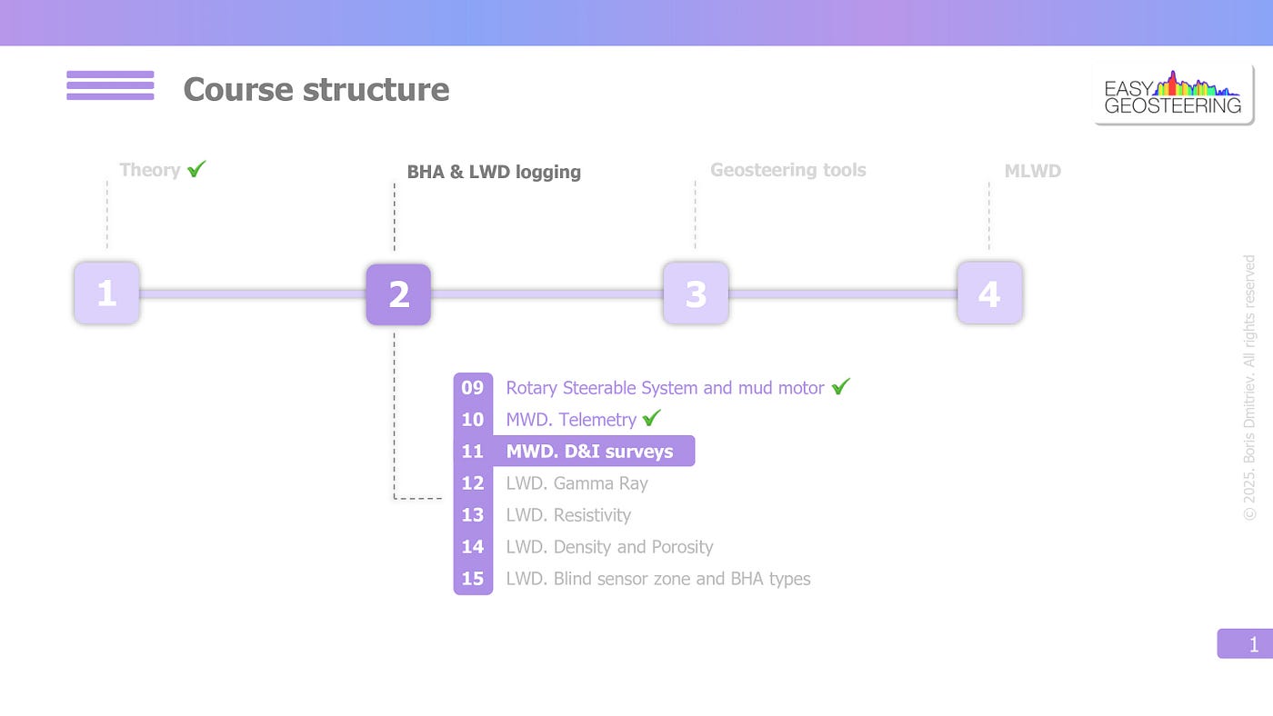Select step 1 square on the timeline
This screenshot has height=716, width=1273.
(106, 293)
